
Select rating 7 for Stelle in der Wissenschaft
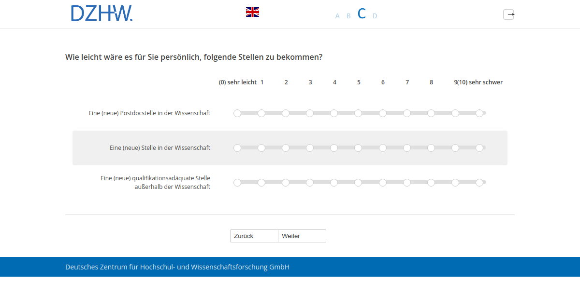(407, 148)
